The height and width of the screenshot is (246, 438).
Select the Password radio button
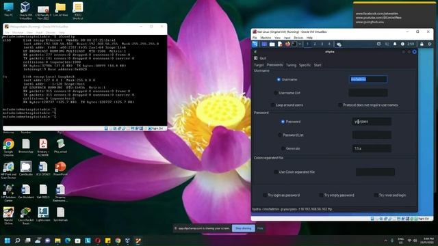click(283, 122)
